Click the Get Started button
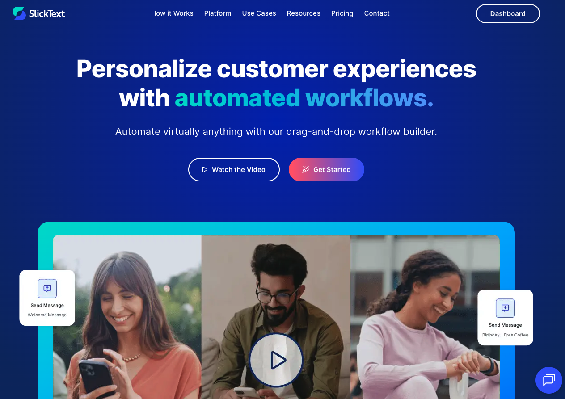The height and width of the screenshot is (399, 565). 326,169
